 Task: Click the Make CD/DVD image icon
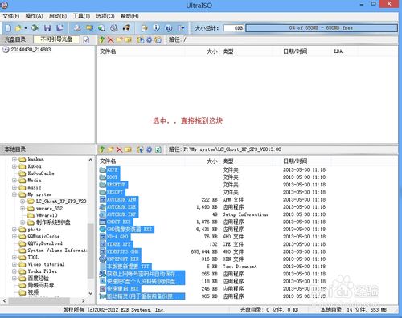[77, 28]
